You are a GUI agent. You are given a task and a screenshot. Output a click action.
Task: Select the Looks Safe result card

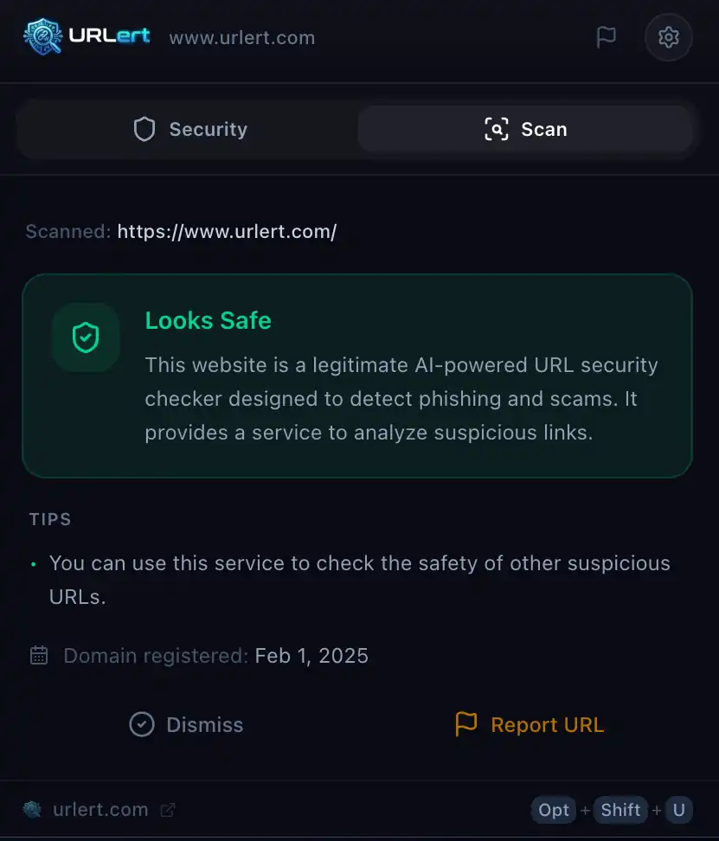pyautogui.click(x=357, y=376)
